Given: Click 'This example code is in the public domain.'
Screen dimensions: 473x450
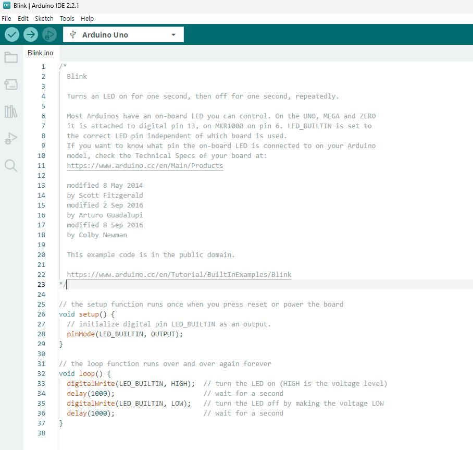Looking at the screenshot, I should point(151,255).
